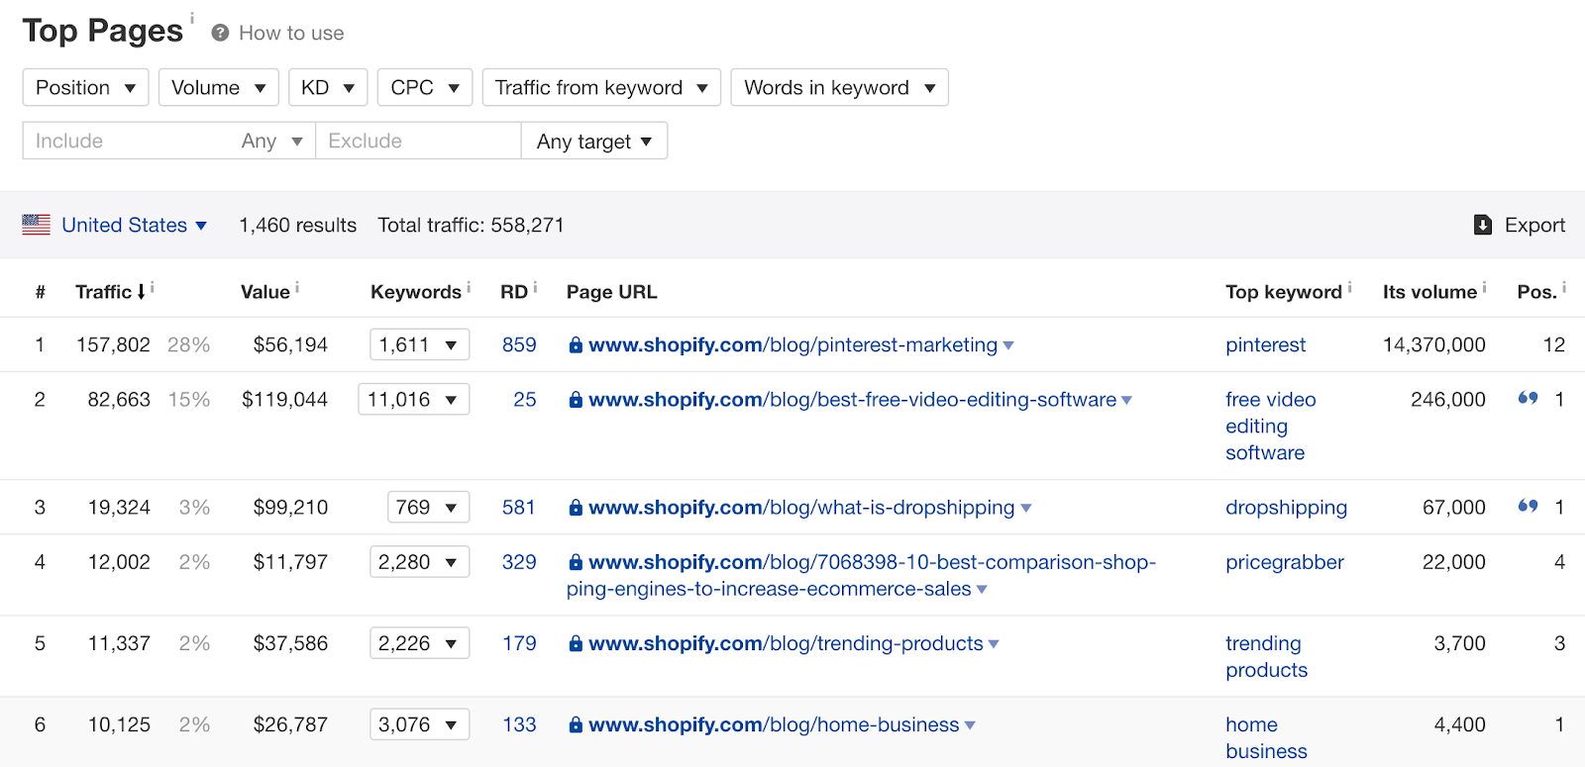Click the pinterest top keyword link
The width and height of the screenshot is (1585, 767).
pos(1265,344)
